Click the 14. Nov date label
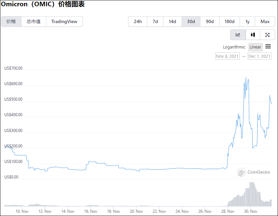278x216 pixels. (68, 211)
